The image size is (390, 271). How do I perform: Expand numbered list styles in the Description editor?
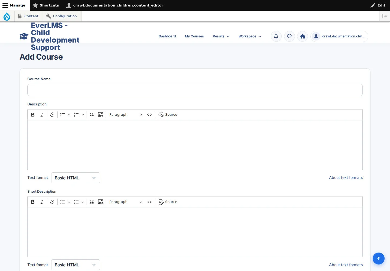(83, 115)
